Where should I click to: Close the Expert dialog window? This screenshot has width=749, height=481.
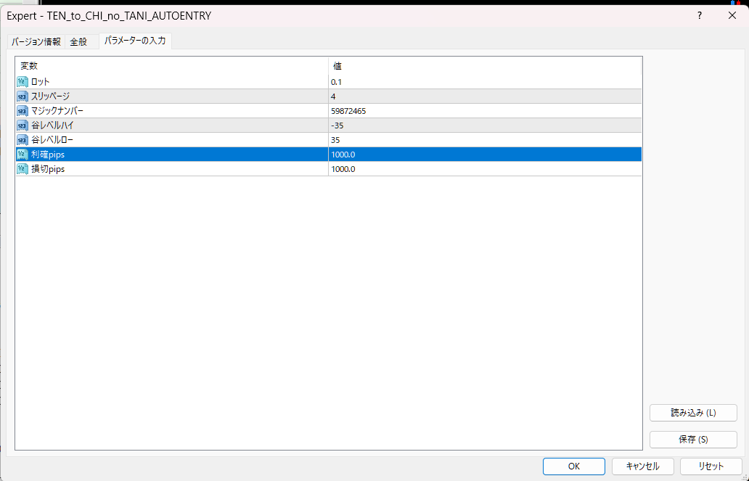click(x=732, y=15)
